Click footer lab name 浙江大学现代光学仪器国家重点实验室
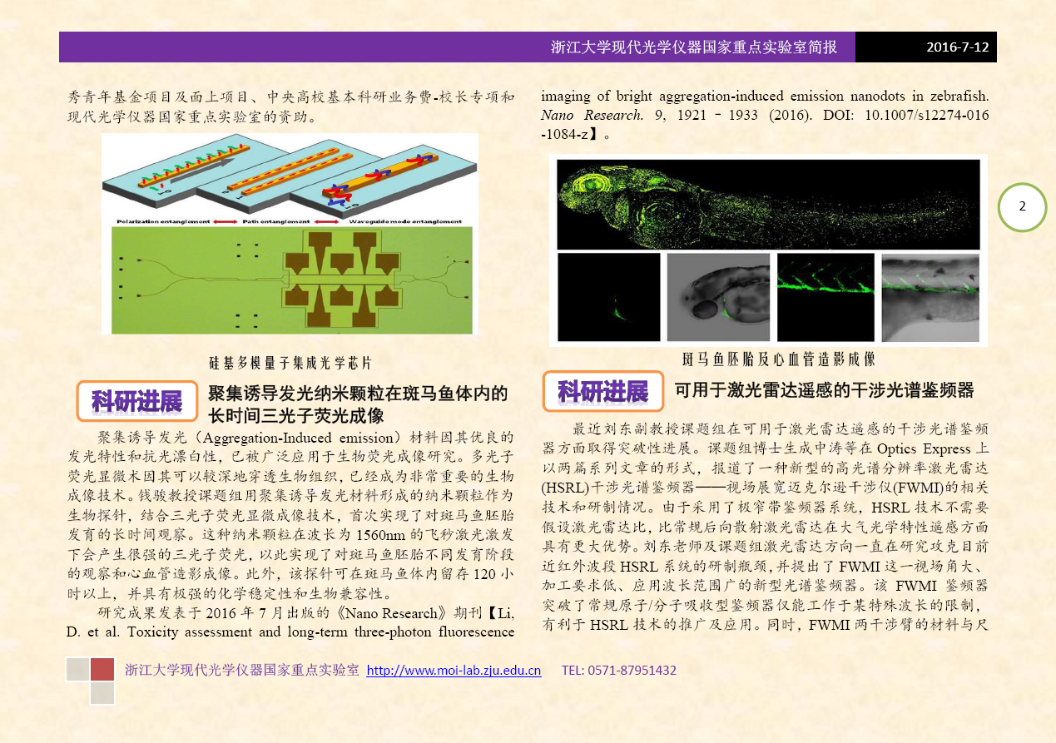This screenshot has height=743, width=1056. point(242,671)
